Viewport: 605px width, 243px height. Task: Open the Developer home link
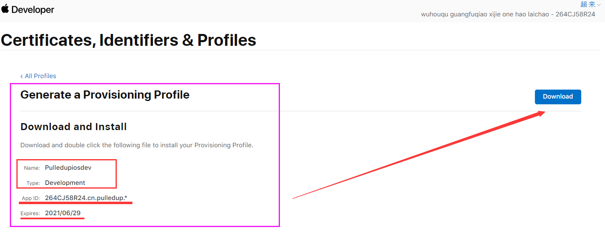point(33,10)
